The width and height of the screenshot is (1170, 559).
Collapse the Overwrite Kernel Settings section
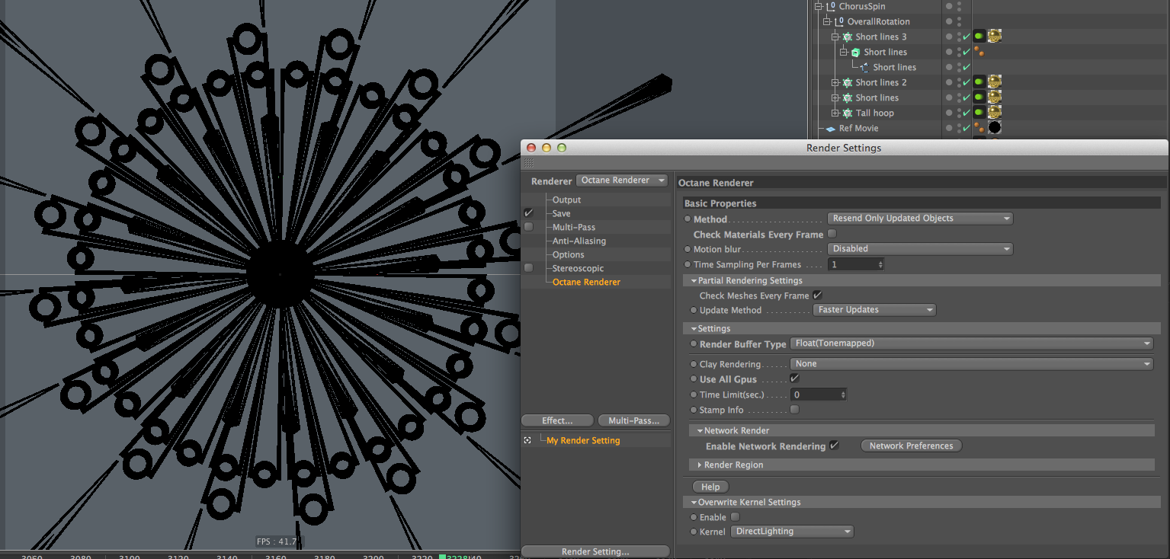point(694,503)
